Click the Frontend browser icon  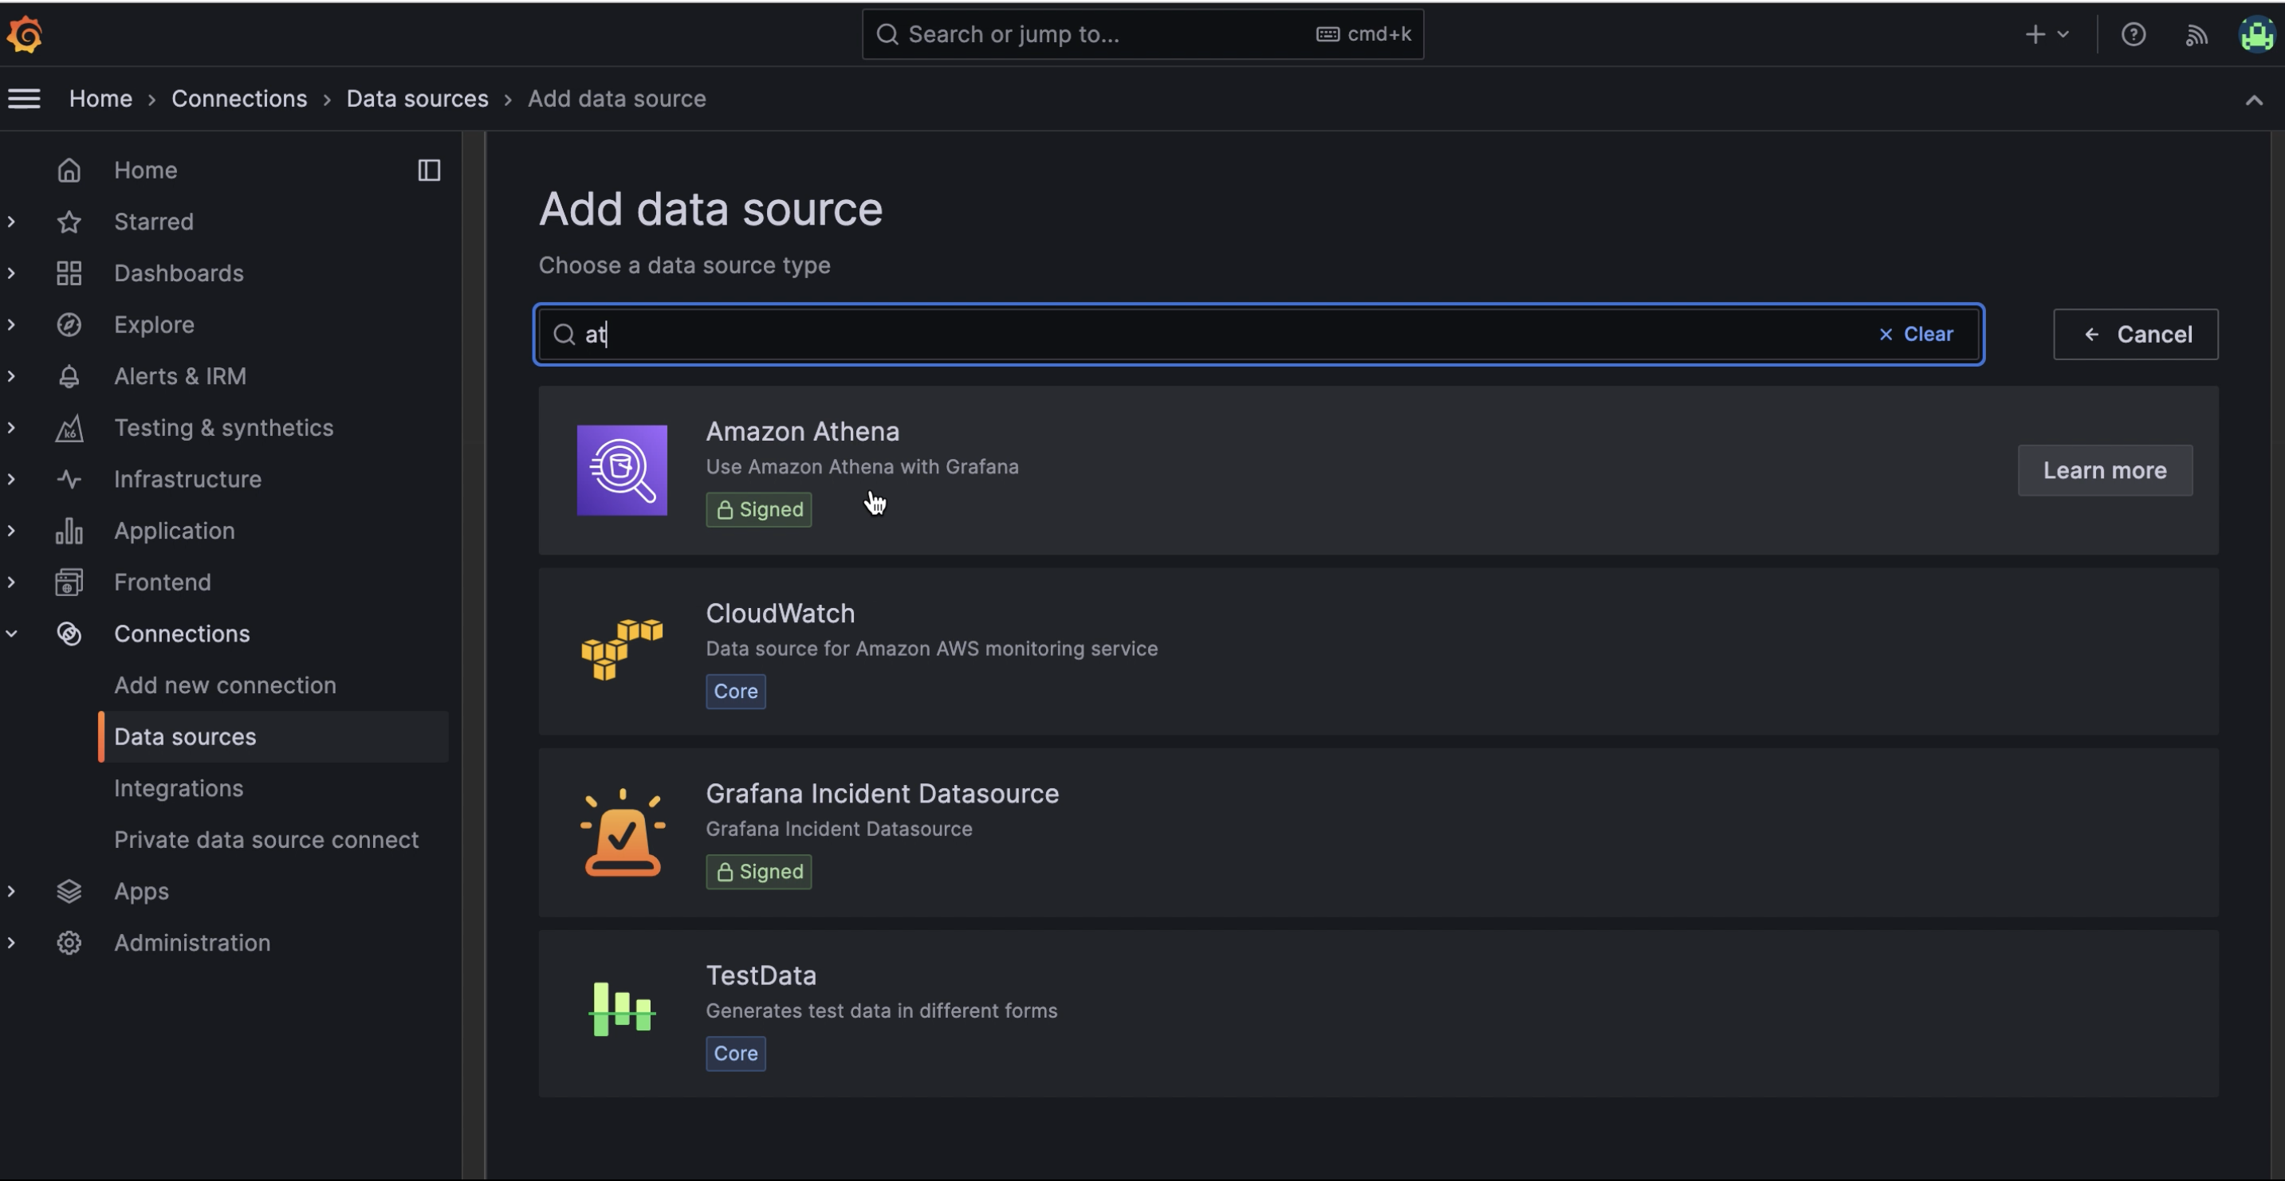coord(69,583)
